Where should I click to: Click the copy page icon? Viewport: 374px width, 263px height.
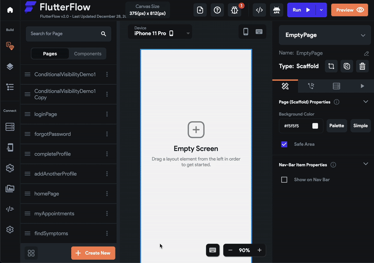point(347,66)
